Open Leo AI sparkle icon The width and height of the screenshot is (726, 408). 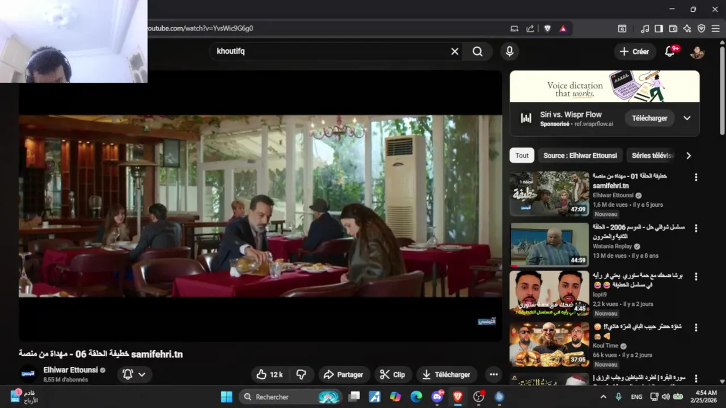pos(687,28)
